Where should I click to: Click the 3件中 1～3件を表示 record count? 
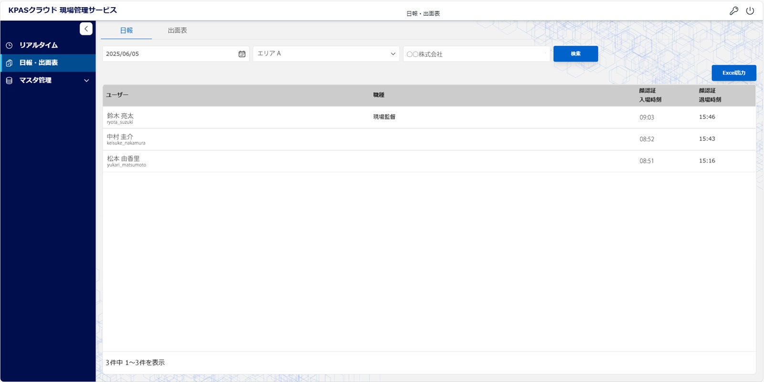click(135, 363)
